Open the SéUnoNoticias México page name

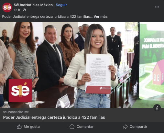pyautogui.click(x=33, y=5)
